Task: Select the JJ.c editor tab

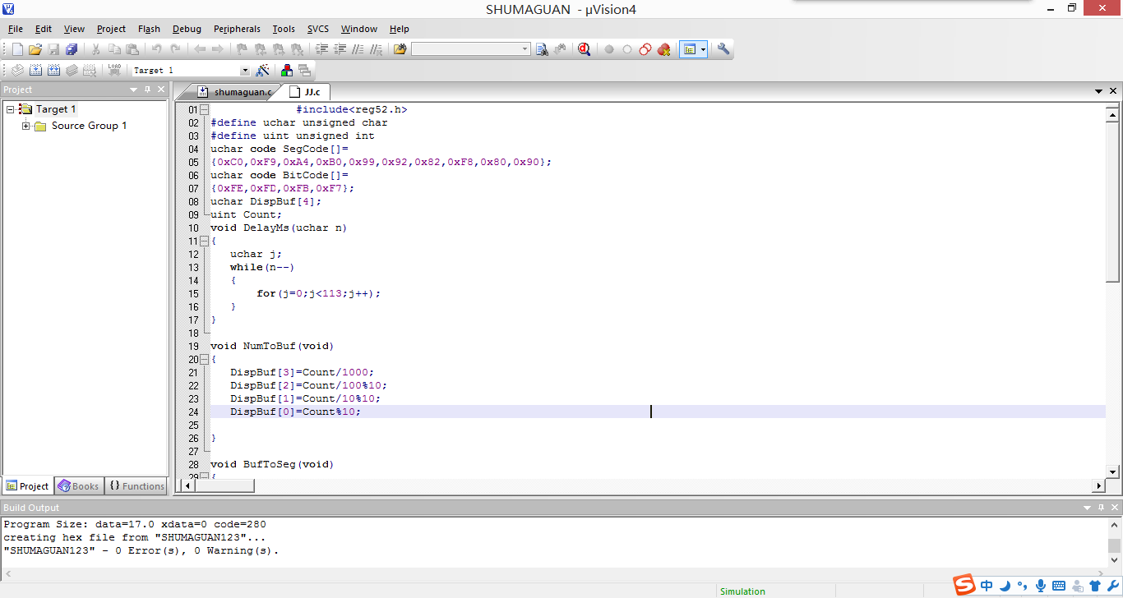Action: tap(304, 92)
